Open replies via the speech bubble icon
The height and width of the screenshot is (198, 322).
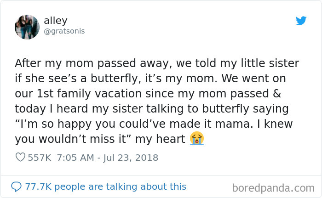pyautogui.click(x=16, y=187)
